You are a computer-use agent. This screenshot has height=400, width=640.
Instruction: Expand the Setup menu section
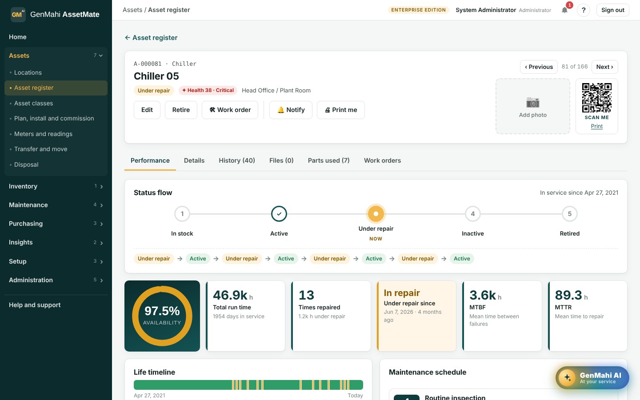[x=56, y=261]
